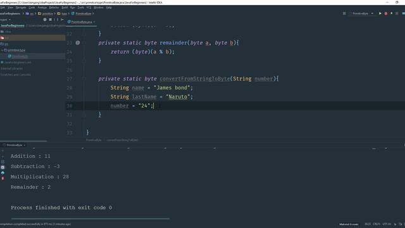Open the VCS menu
405x228 pixels.
89,8
